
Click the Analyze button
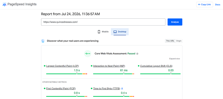point(175,22)
